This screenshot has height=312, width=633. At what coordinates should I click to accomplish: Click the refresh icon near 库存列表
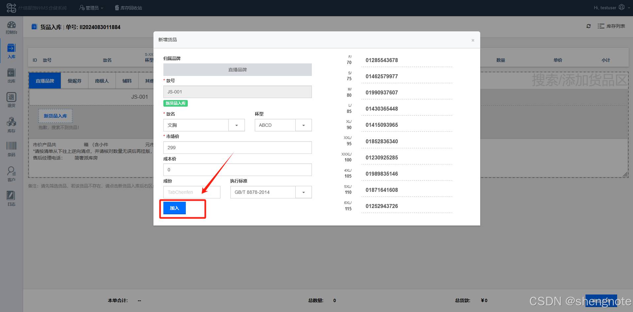pos(588,26)
